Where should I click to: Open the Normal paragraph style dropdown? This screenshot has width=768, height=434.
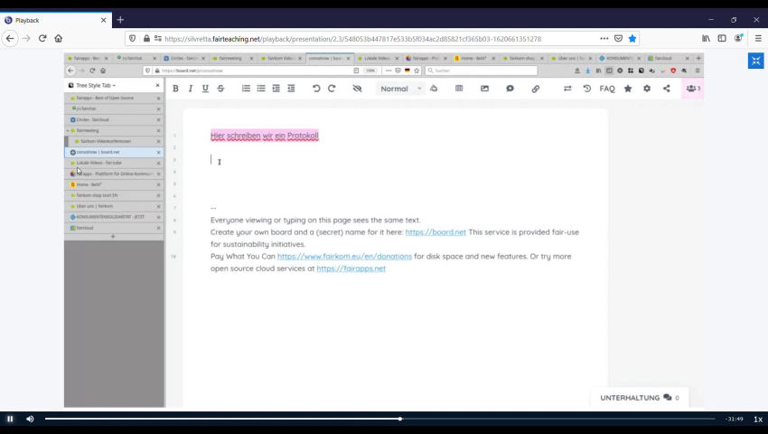400,89
